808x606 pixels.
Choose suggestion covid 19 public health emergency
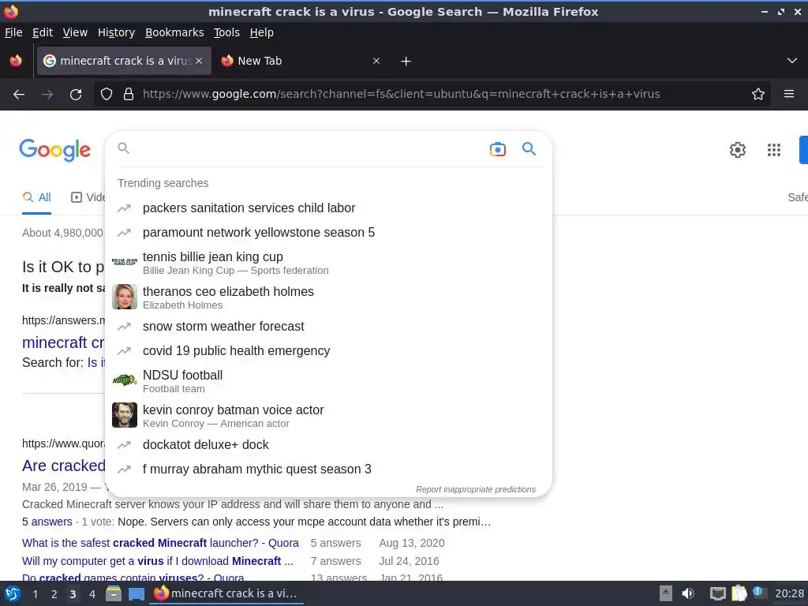(x=329, y=351)
